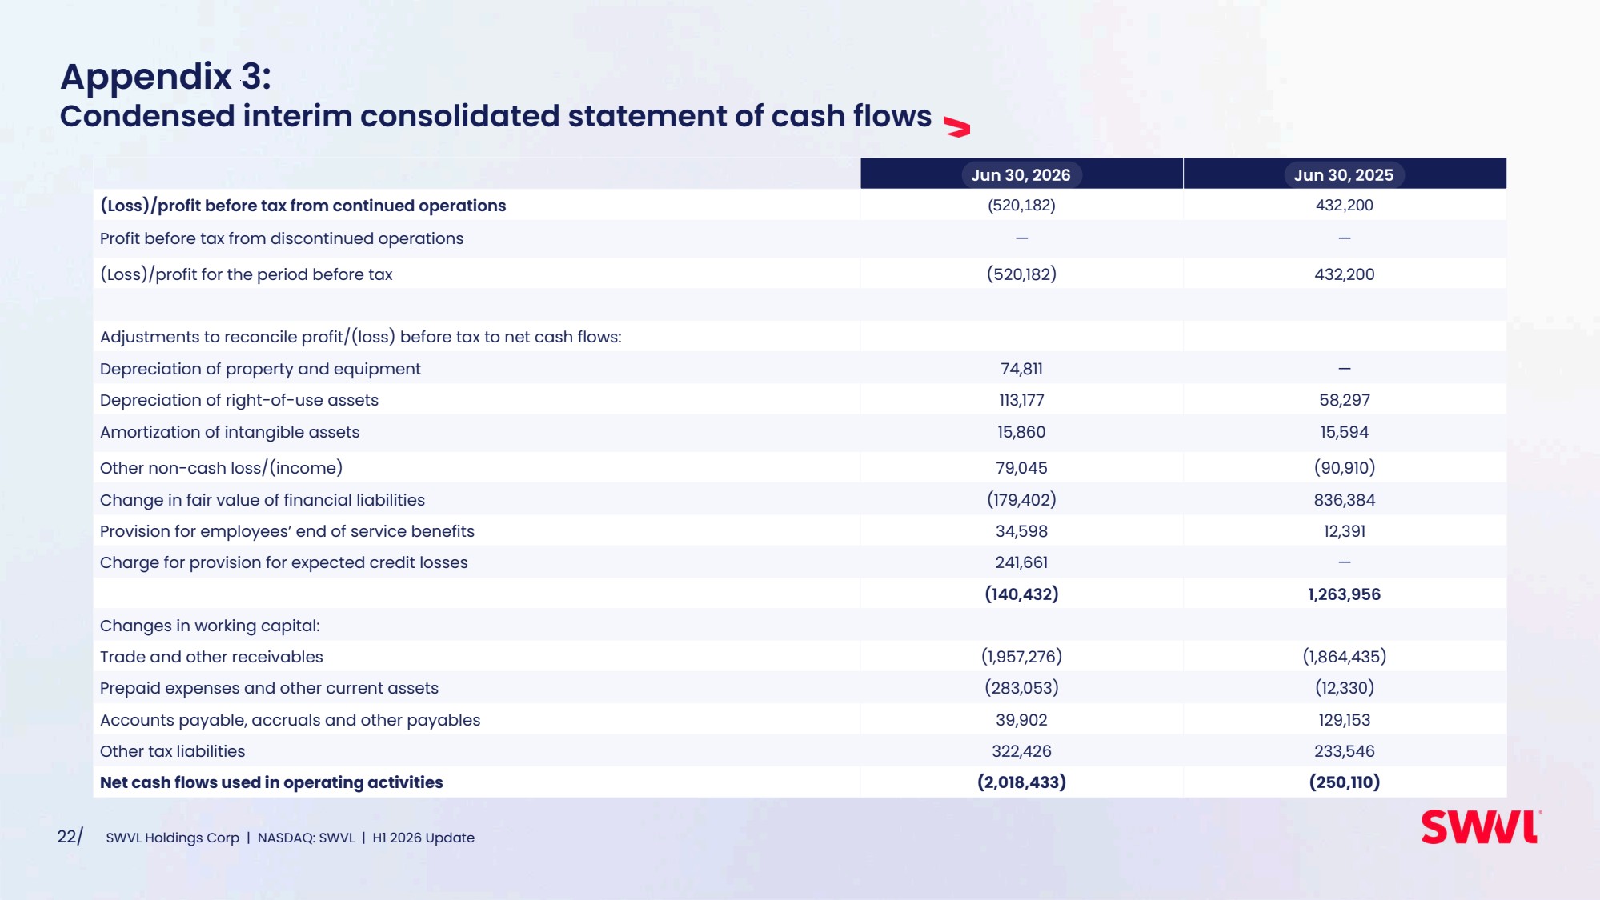Click the red arrow icon beside the title
The image size is (1600, 900).
[x=957, y=127]
